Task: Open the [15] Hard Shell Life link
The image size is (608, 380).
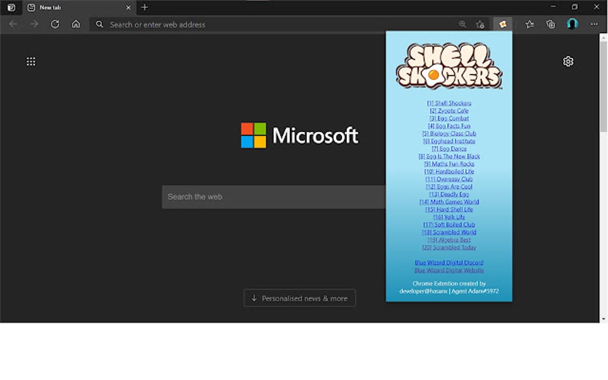Action: (x=449, y=210)
